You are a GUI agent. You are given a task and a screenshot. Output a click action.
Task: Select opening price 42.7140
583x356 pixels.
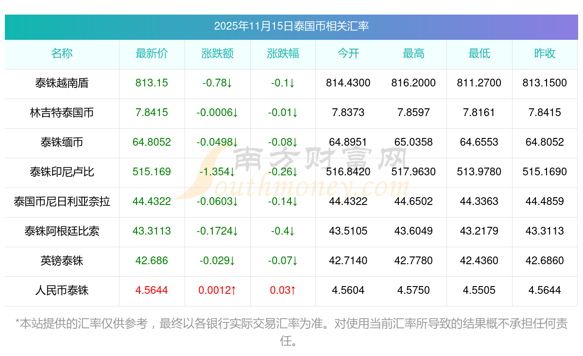pos(348,261)
